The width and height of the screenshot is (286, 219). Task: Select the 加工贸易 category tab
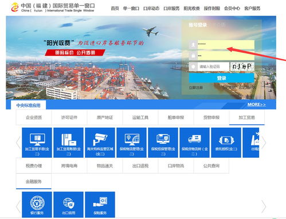pos(247,118)
